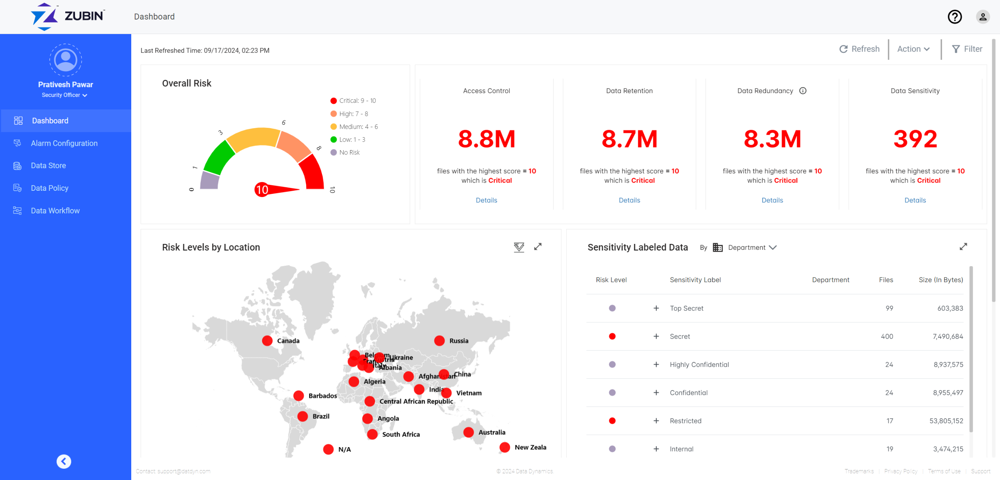Toggle the Medium 4-6 legend item

(x=354, y=127)
